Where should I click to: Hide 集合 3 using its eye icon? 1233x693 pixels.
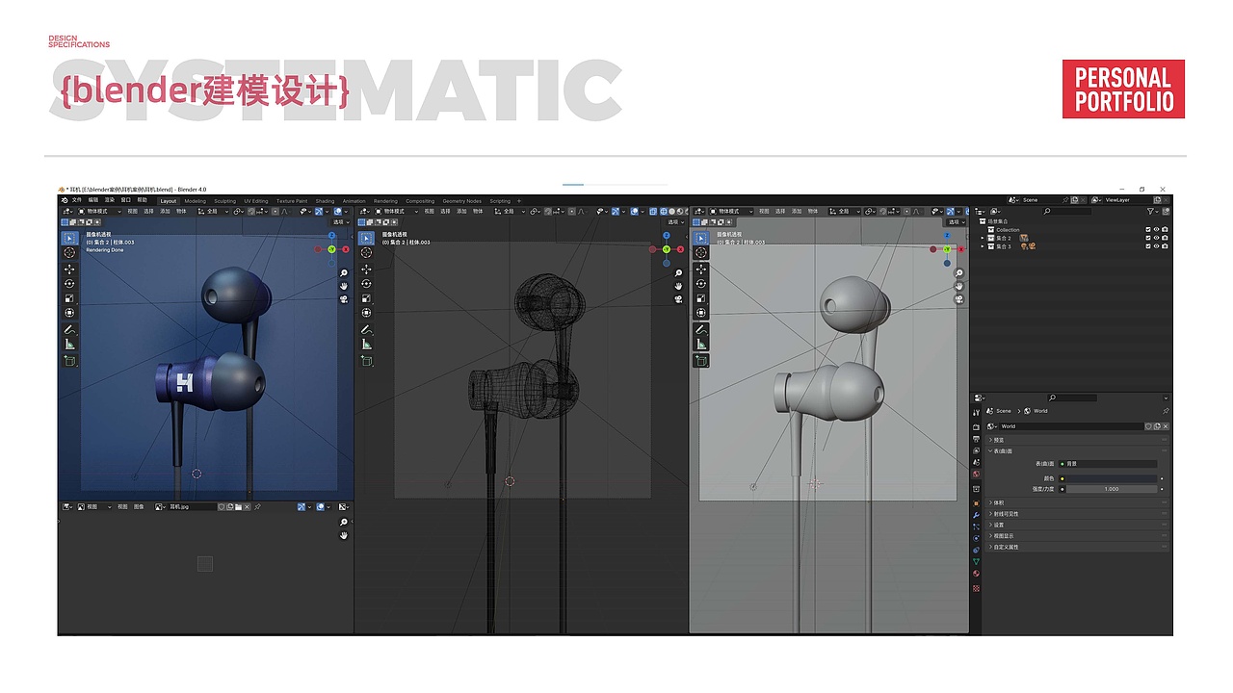pos(1156,245)
